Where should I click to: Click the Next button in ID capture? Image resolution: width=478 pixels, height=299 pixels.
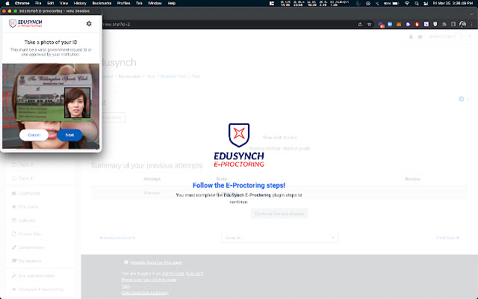(x=69, y=135)
